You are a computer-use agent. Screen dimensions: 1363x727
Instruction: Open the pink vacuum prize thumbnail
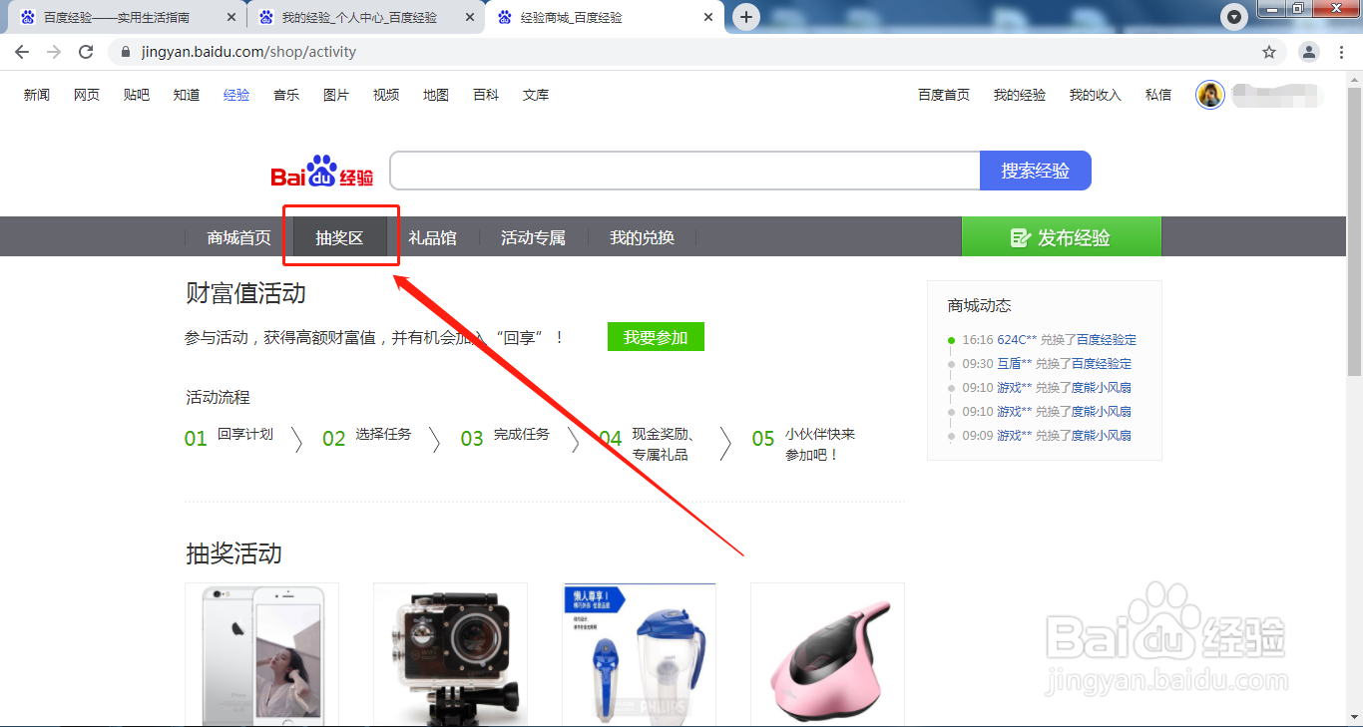(x=827, y=654)
